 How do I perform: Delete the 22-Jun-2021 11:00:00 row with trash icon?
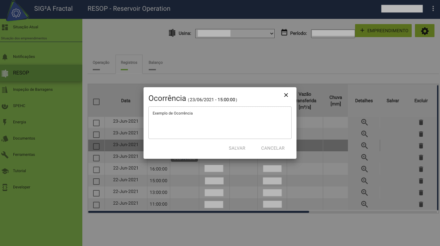[421, 204]
